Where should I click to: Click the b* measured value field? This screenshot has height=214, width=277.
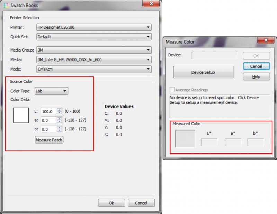[256, 142]
